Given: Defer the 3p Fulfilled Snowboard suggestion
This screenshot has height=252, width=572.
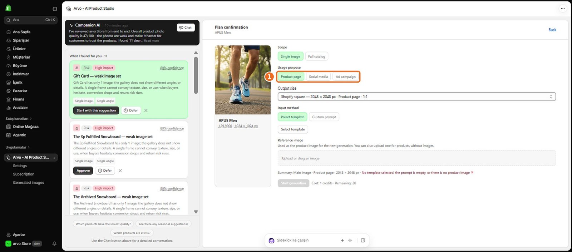Looking at the screenshot, I should click(x=105, y=171).
